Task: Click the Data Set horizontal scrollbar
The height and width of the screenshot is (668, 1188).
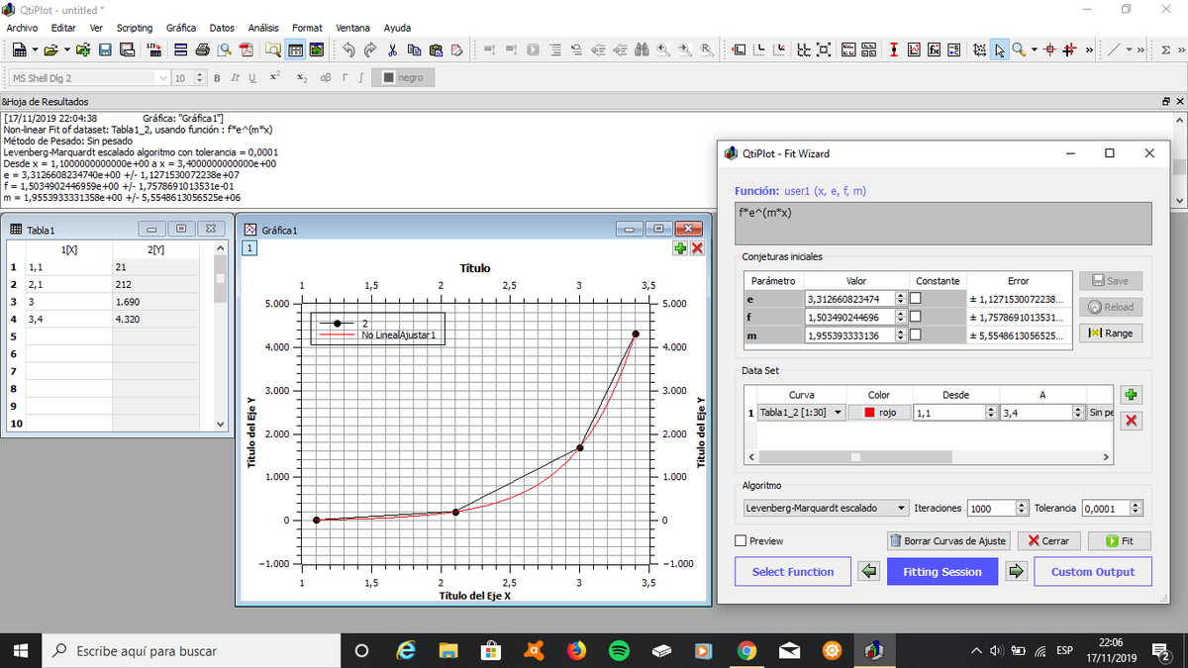Action: tap(929, 457)
